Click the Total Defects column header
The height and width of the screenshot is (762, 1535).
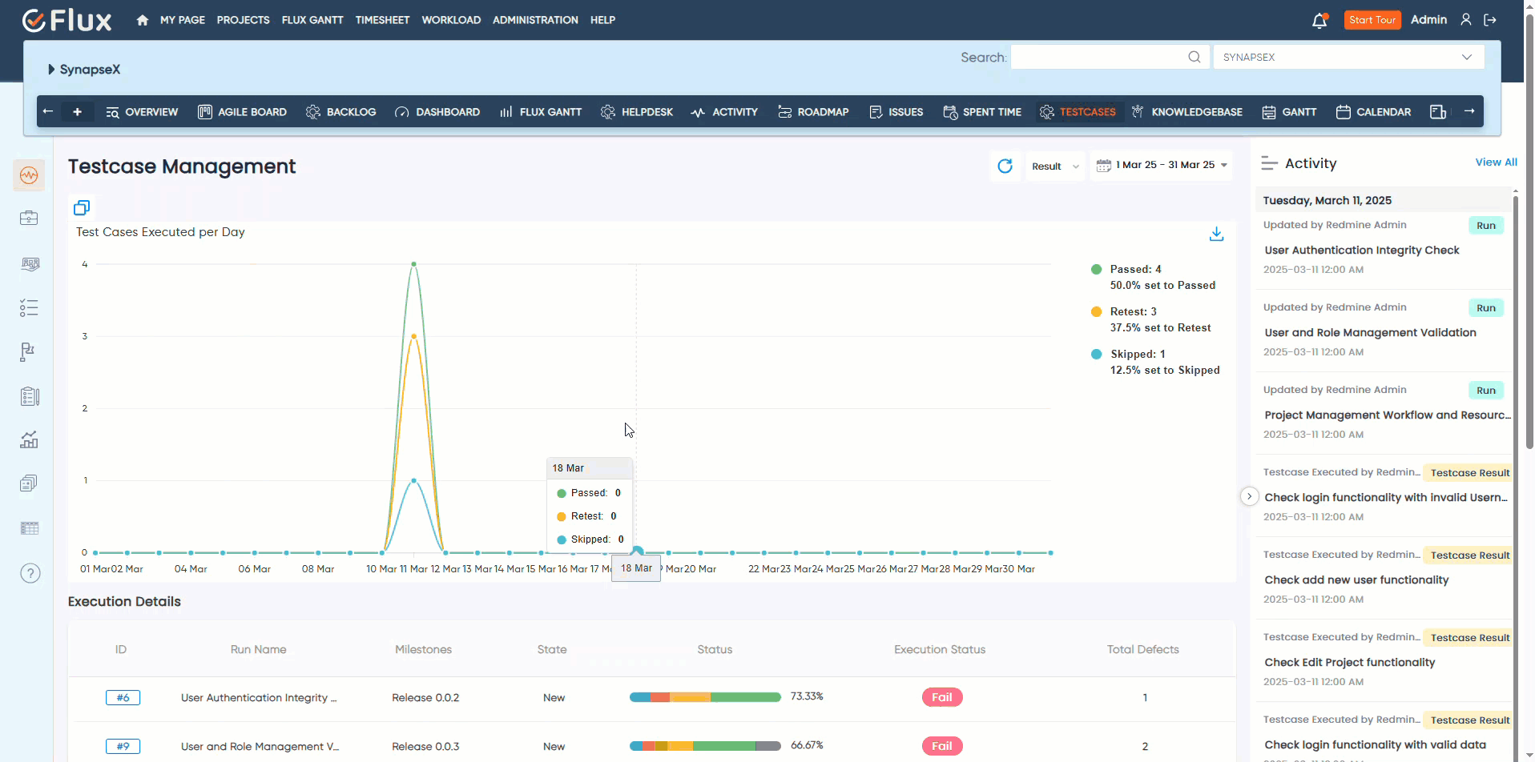pos(1142,650)
